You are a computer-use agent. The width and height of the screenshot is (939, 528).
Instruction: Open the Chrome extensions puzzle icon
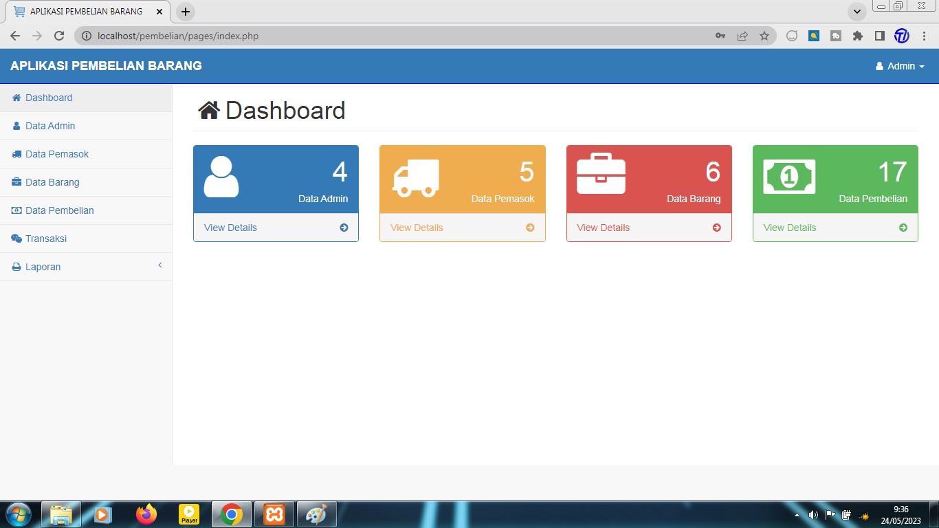(x=857, y=36)
